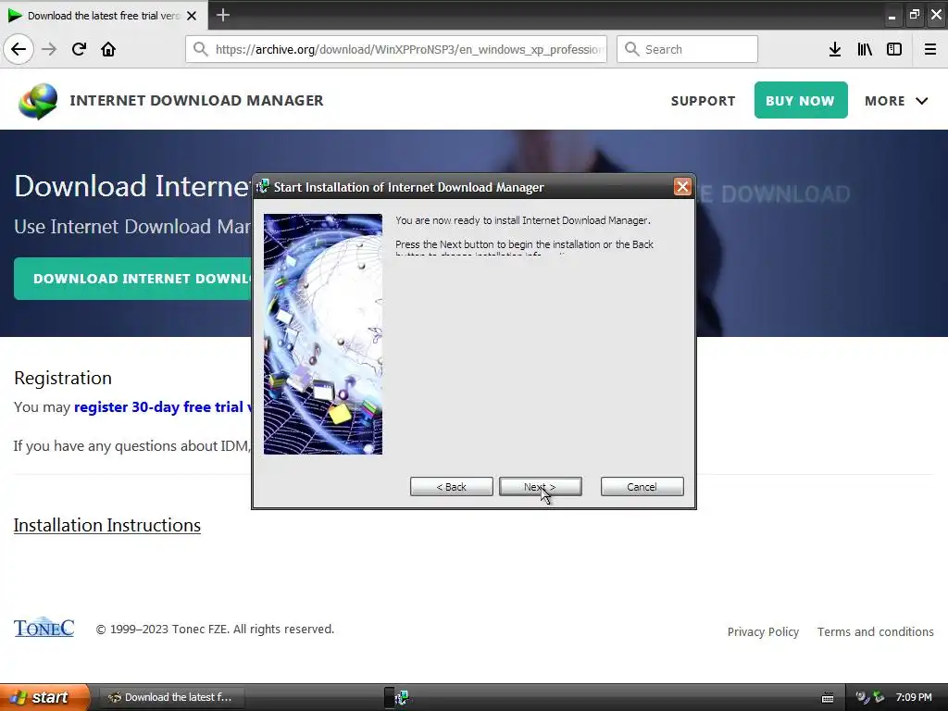Screen dimensions: 948x711
Task: Click the BUY NOW button
Action: point(801,100)
